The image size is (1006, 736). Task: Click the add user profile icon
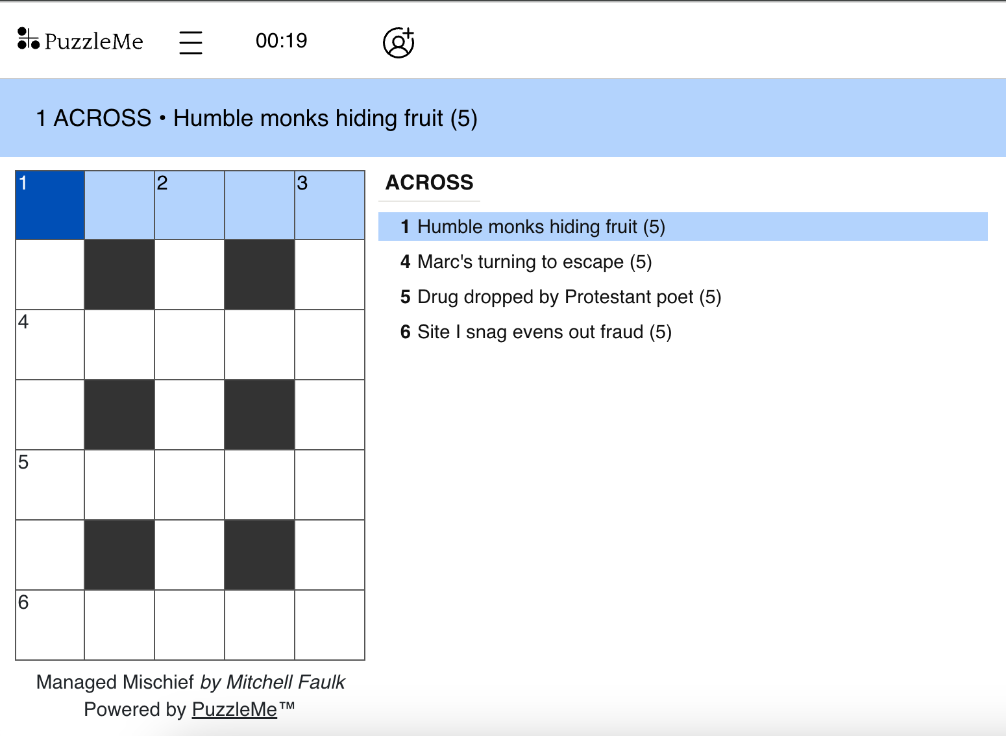[399, 43]
